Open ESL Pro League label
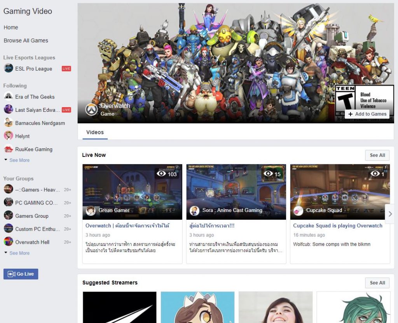Screen dimensions: 398x323 coord(33,69)
